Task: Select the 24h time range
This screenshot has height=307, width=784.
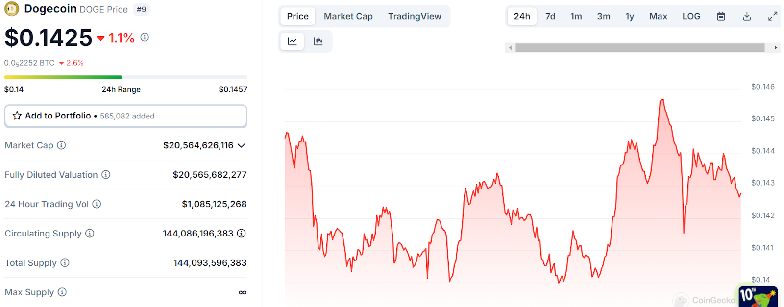Action: [x=522, y=16]
